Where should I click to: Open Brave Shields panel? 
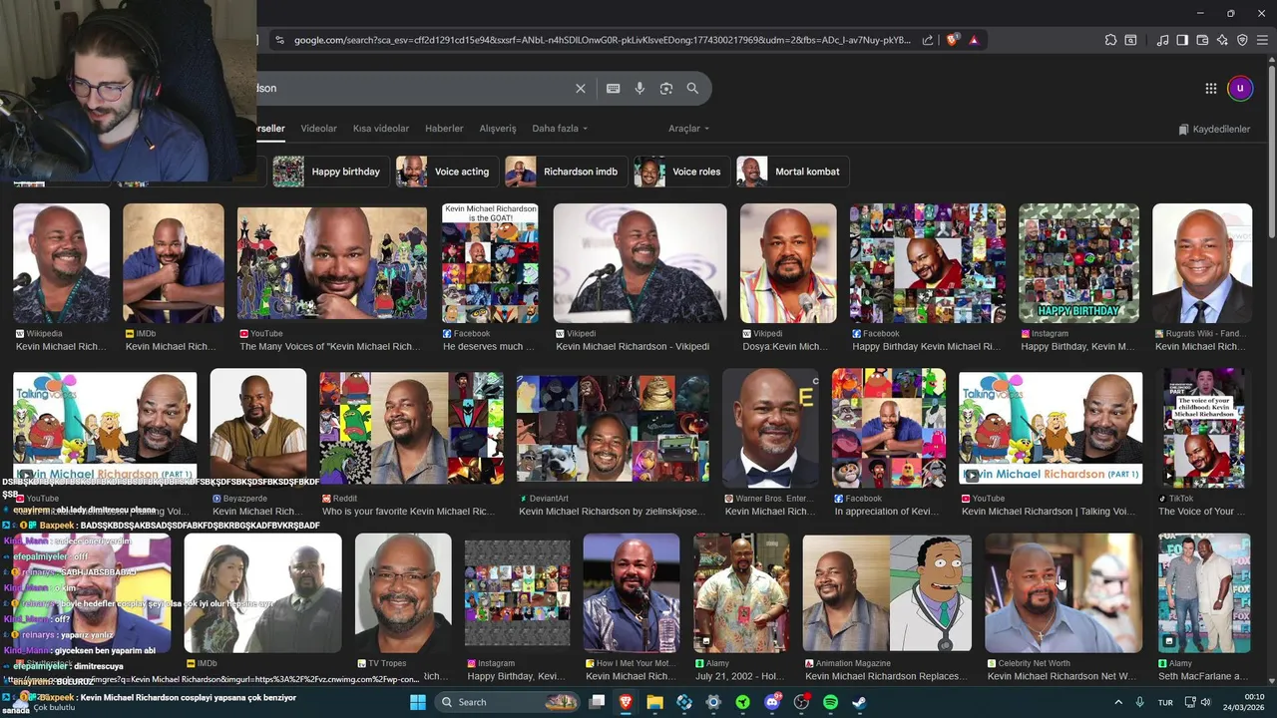953,40
